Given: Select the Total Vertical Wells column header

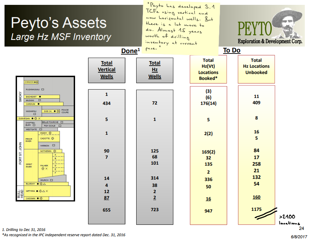Looking at the screenshot, I should pyautogui.click(x=107, y=70).
